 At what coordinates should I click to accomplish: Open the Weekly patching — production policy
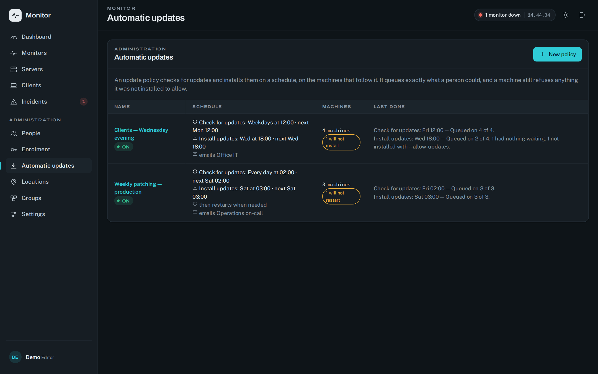(138, 188)
